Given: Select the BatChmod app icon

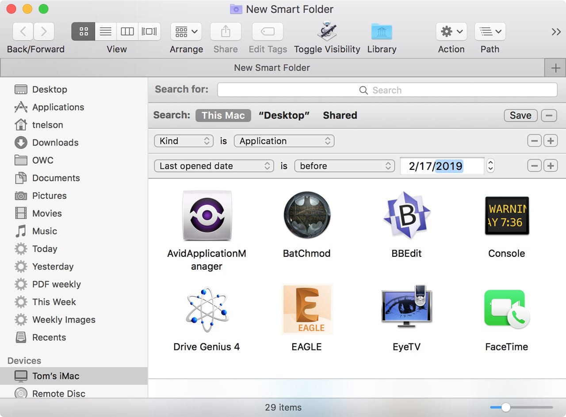Looking at the screenshot, I should 307,215.
